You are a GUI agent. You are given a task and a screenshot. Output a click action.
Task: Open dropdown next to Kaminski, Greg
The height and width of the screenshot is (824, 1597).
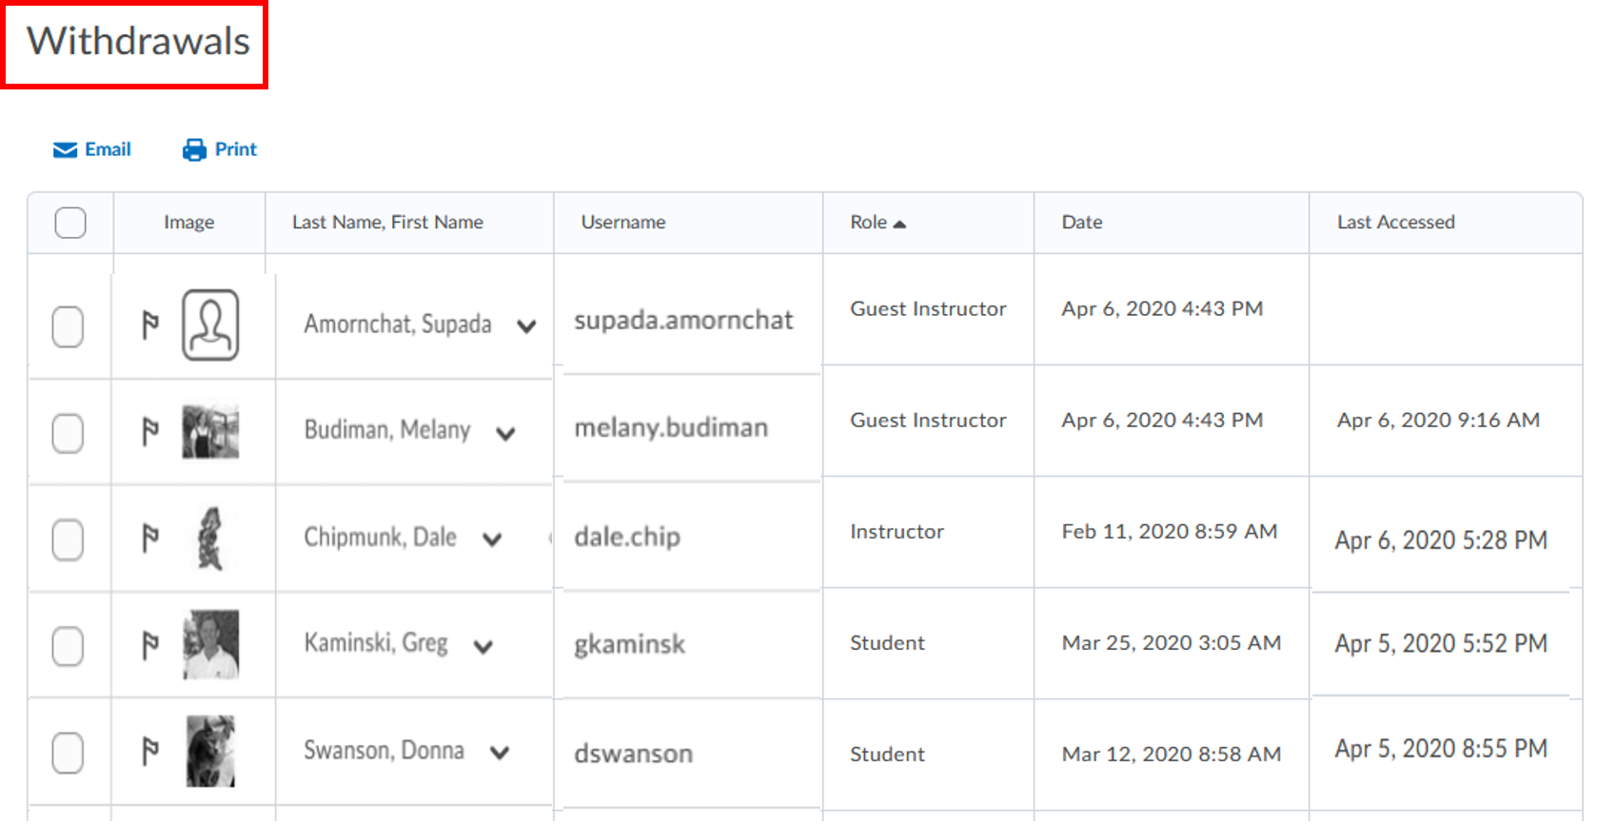483,647
